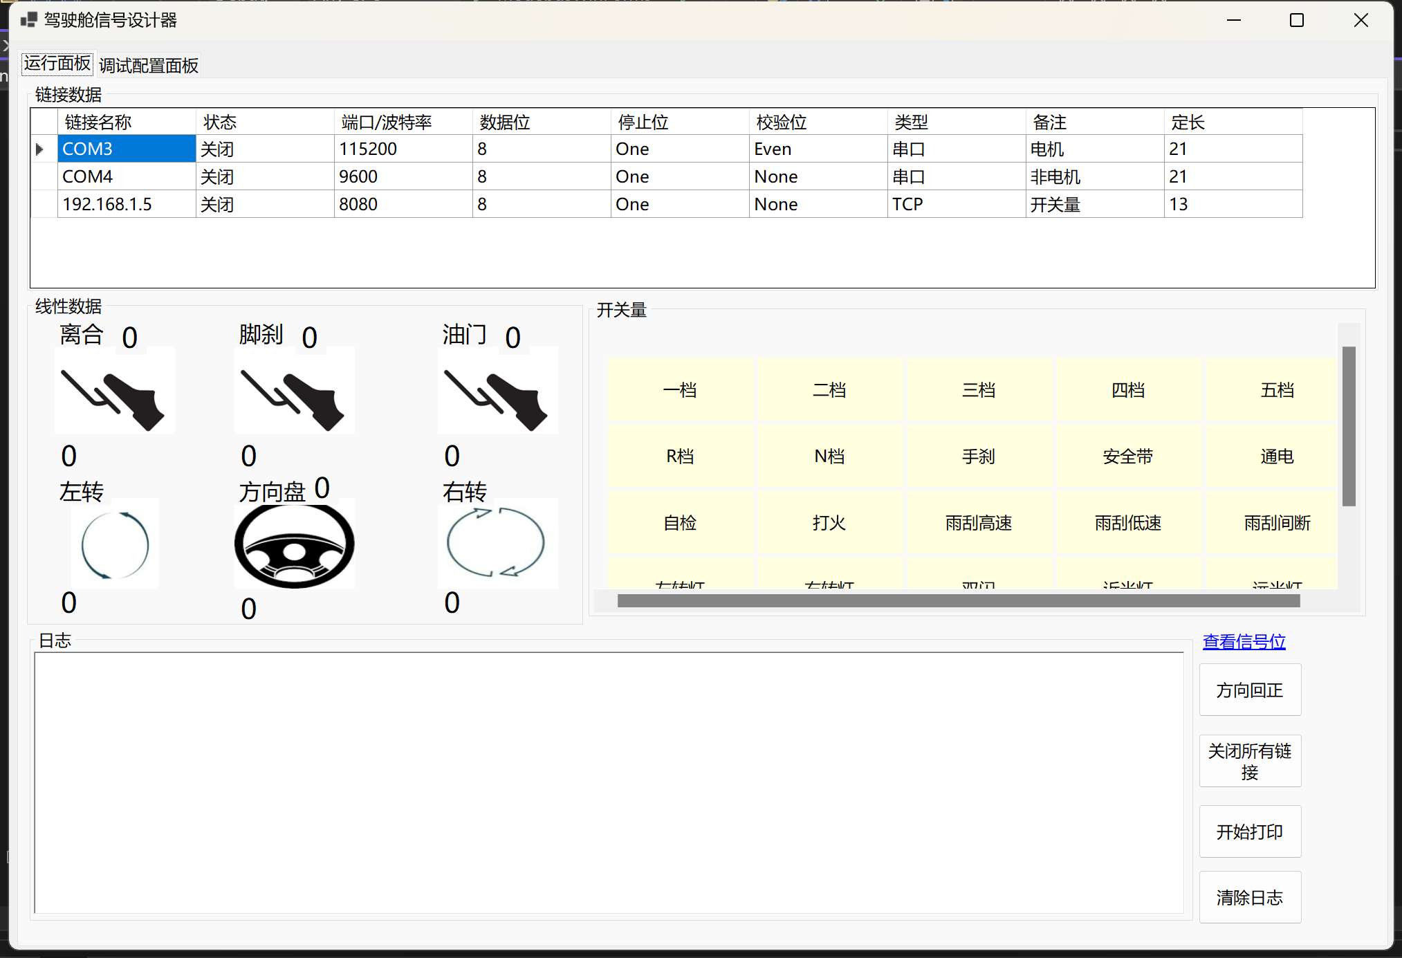Select the 开关量 remark cell

[x=1095, y=204]
